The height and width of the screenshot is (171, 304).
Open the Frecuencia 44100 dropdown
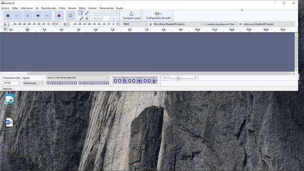tap(11, 83)
